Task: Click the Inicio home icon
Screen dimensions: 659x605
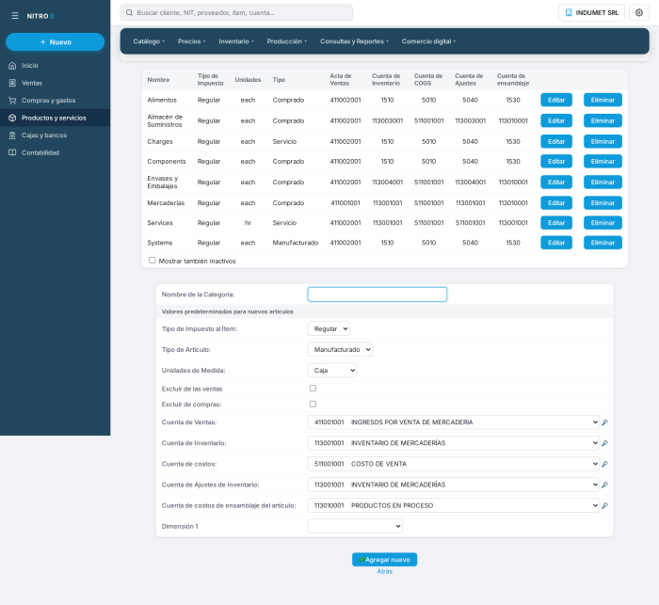Action: [x=12, y=66]
